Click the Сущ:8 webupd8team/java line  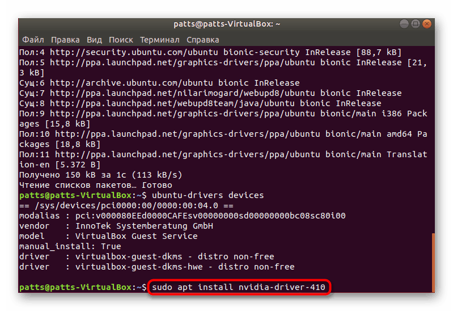pos(200,103)
